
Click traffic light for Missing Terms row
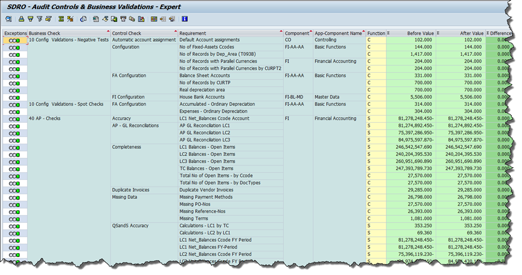click(x=14, y=219)
